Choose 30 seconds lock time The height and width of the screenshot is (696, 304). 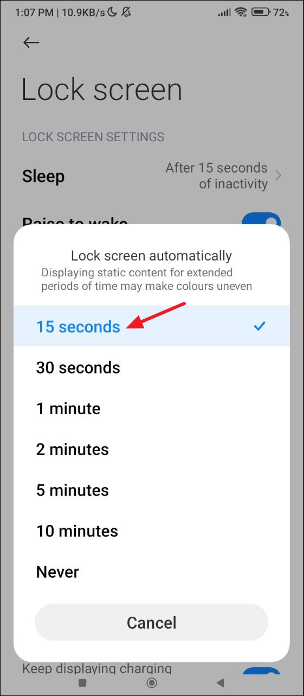coord(152,368)
